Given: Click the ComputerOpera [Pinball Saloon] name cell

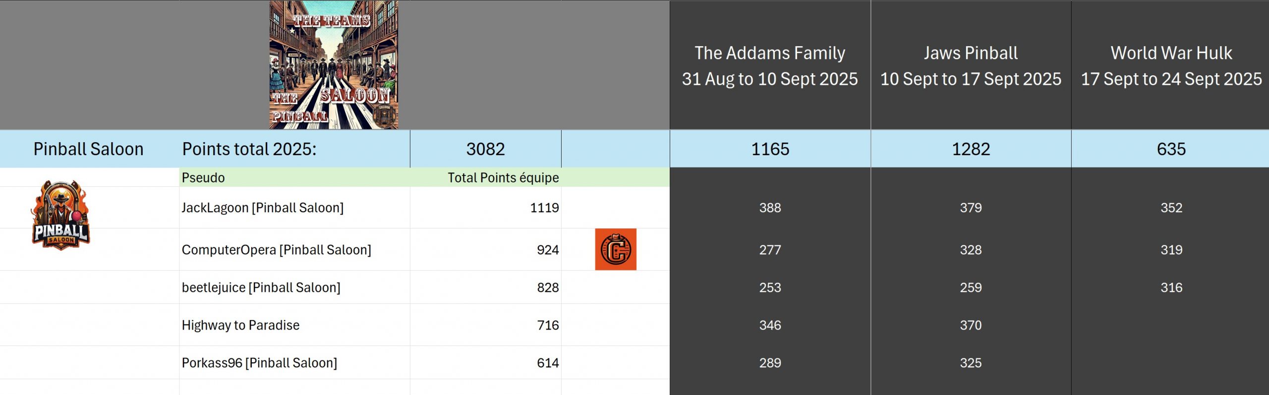Looking at the screenshot, I should (276, 250).
